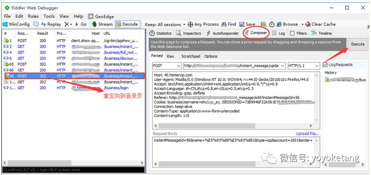Screen dimensions: 371x175
Task: Clear Cache from toolbar
Action: pos(320,24)
